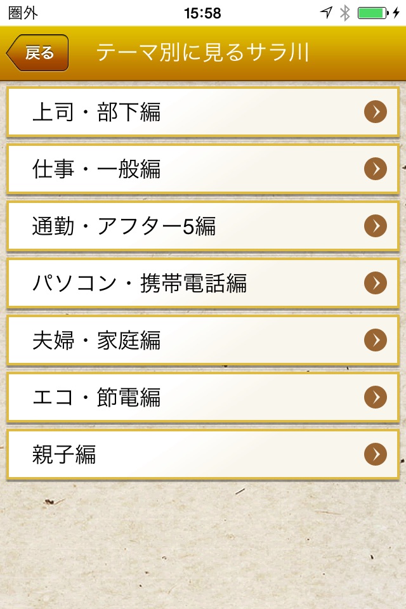Screen dimensions: 406x609
Task: Open the 上司・部下編 category
Action: pos(190,112)
